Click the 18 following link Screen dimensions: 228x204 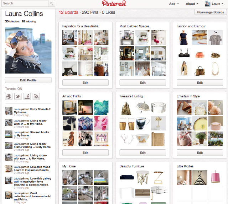click(28, 21)
